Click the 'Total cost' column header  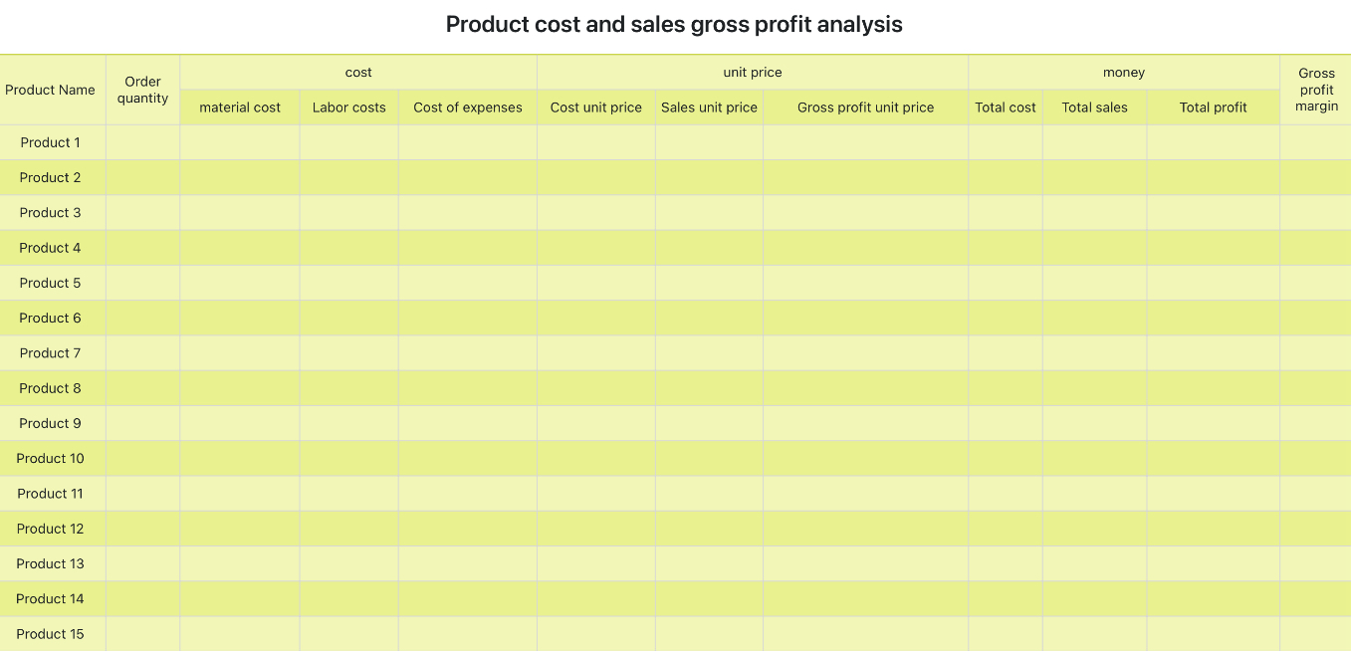[1006, 108]
